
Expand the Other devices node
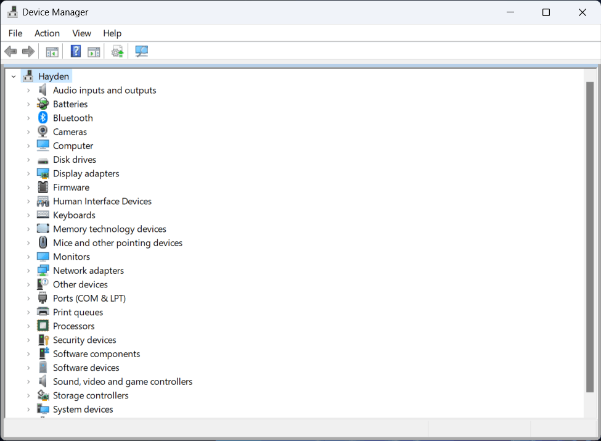(x=28, y=284)
